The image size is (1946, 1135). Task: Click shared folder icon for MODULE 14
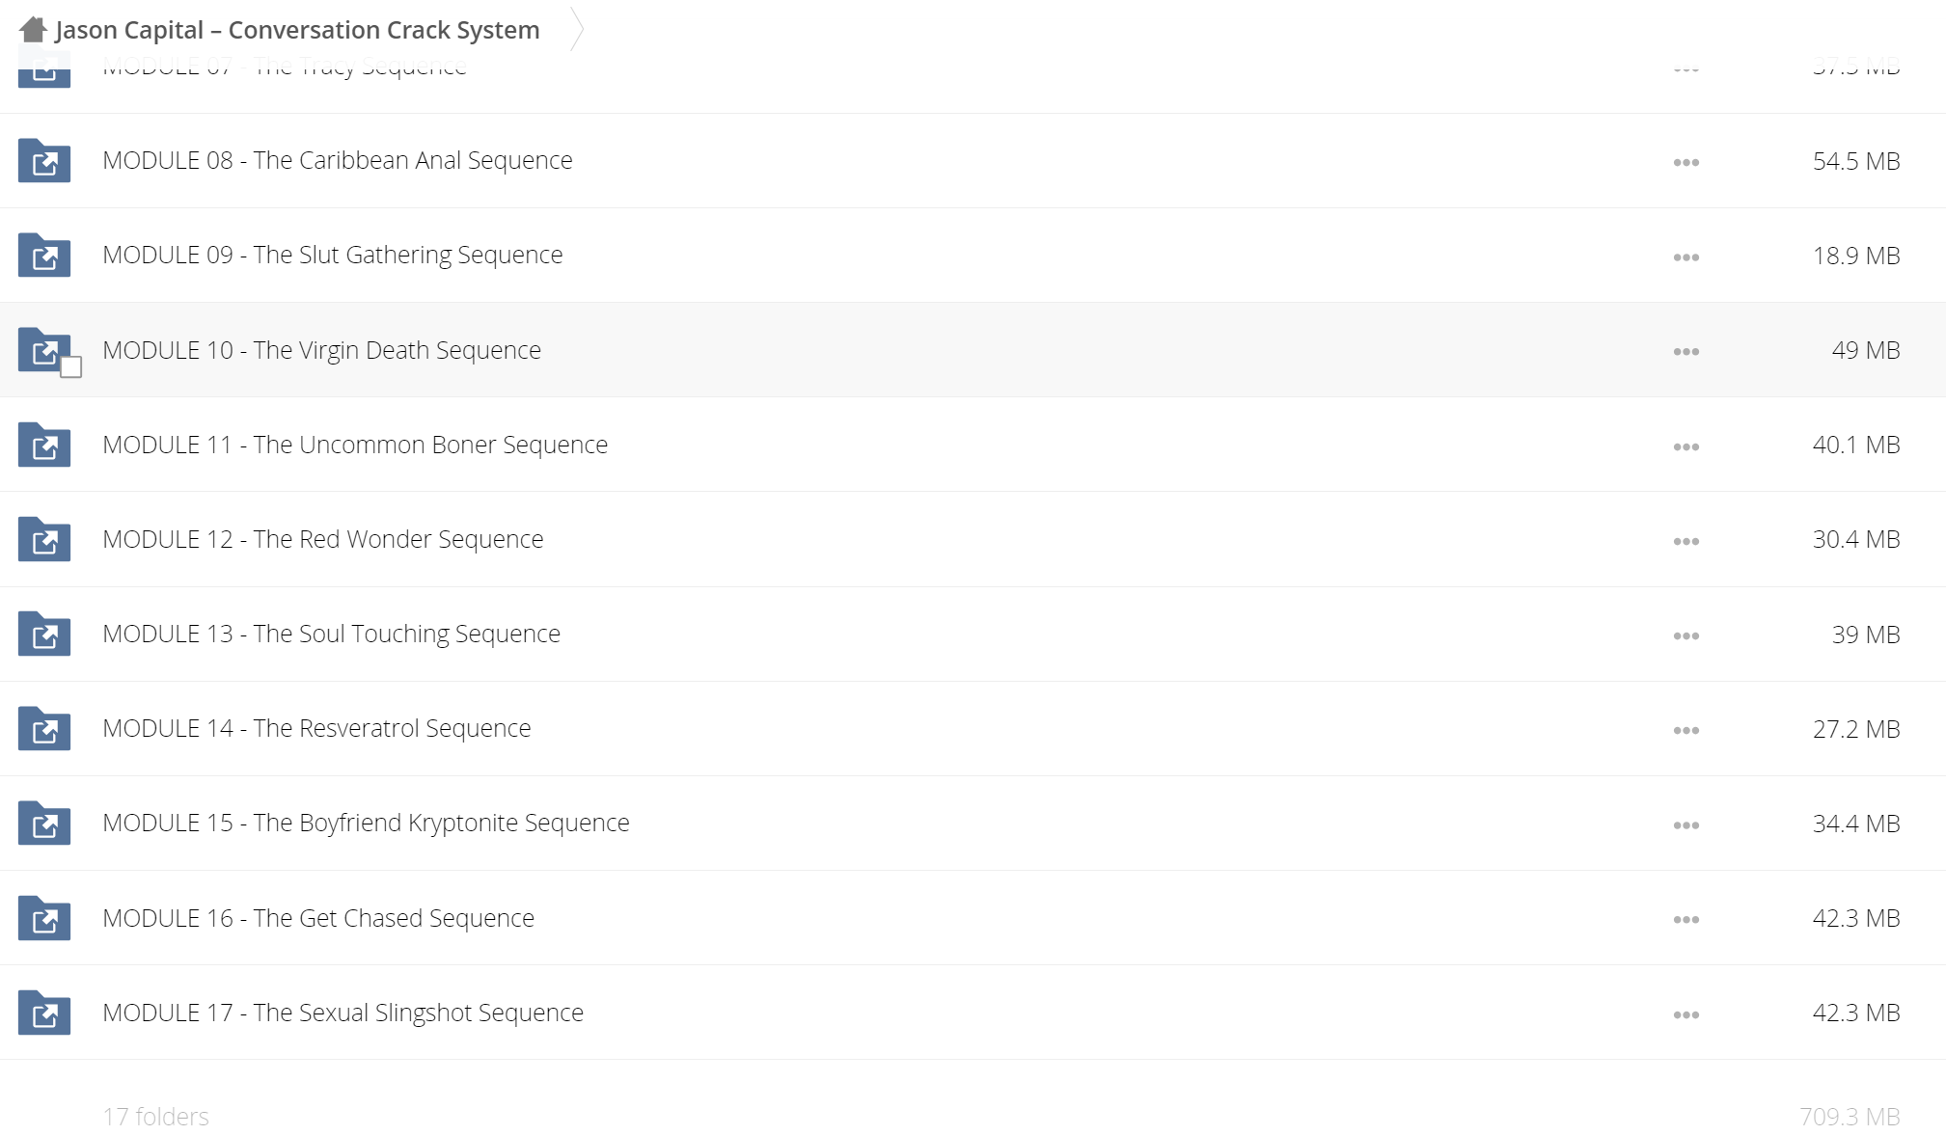coord(44,728)
